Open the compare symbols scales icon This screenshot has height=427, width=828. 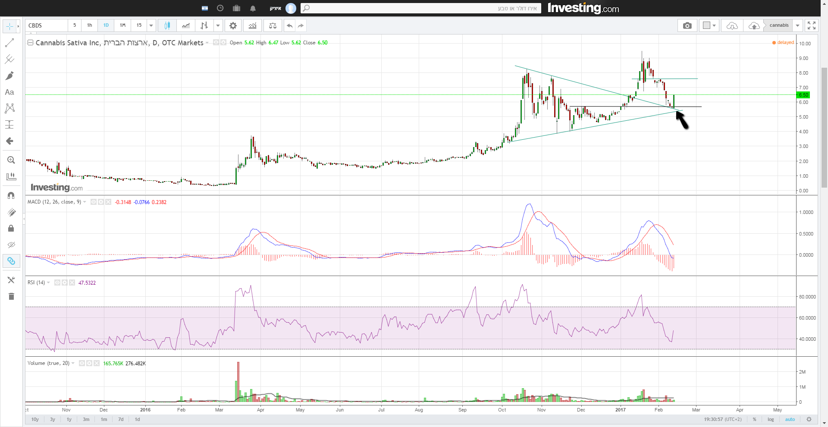click(273, 25)
